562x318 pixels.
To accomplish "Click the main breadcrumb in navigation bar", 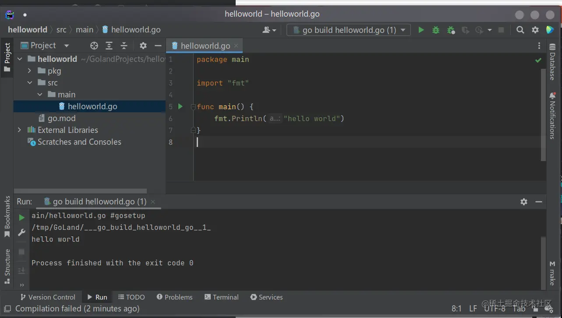I will pos(85,30).
